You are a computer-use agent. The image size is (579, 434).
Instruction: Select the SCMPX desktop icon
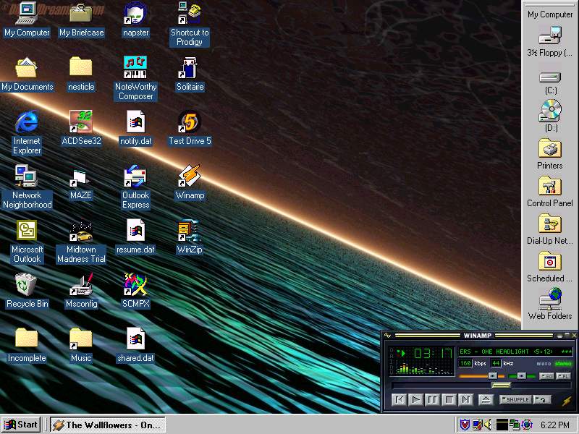135,285
